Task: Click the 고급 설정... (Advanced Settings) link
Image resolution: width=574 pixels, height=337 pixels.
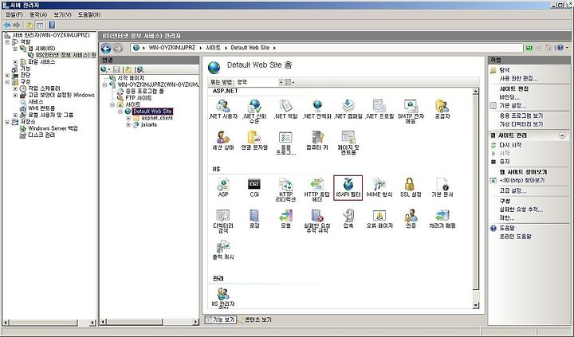Action: tap(513, 190)
